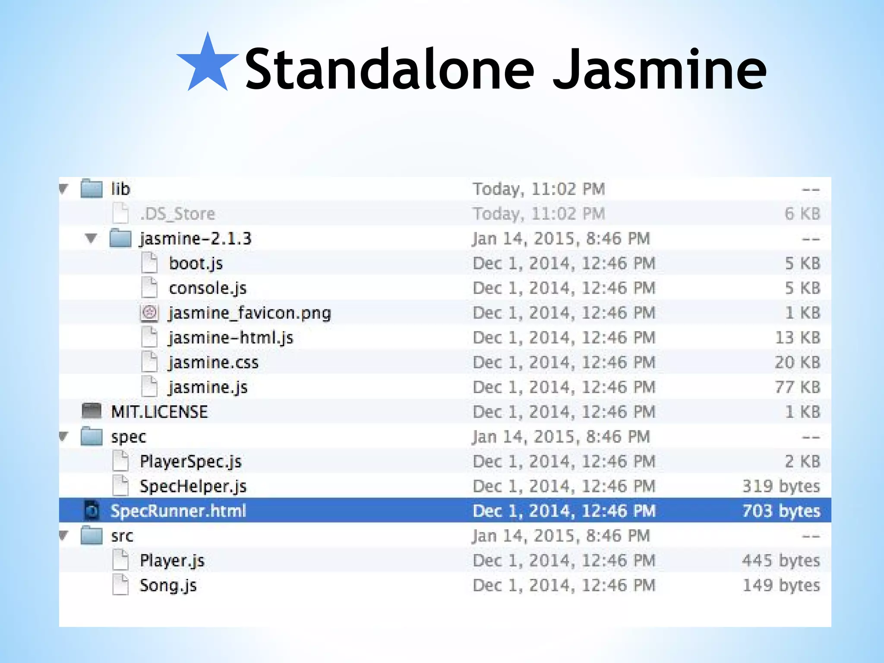Viewport: 884px width, 663px height.
Task: Select the .DS_Store file name
Action: point(177,214)
